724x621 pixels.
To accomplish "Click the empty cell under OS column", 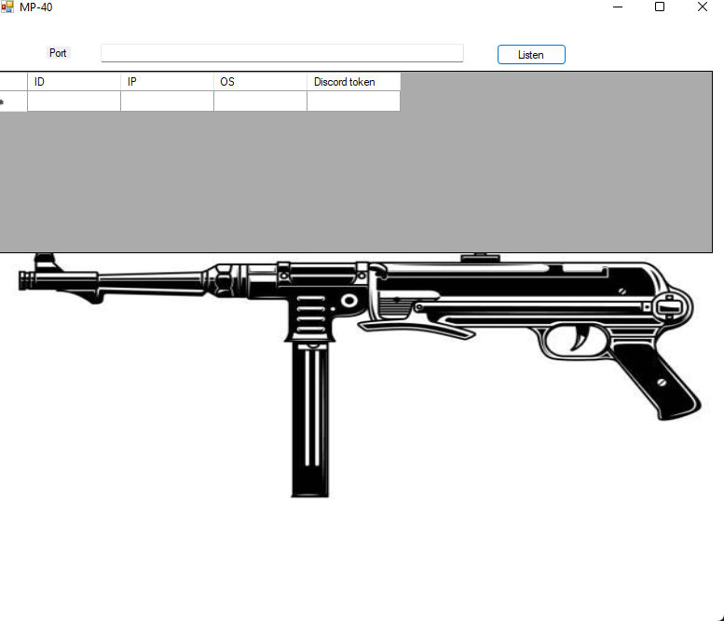I will tap(261, 101).
